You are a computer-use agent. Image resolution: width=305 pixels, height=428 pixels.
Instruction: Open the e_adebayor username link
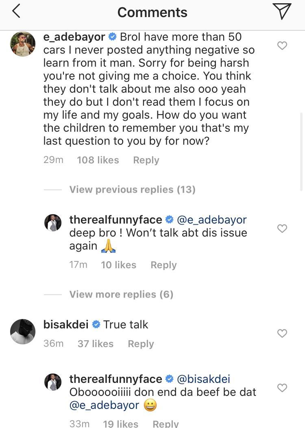tap(74, 37)
